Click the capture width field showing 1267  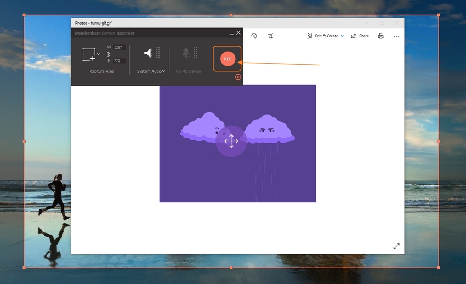coord(118,48)
